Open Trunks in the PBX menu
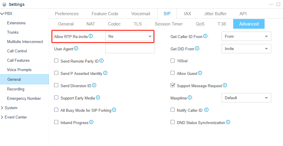The width and height of the screenshot is (283, 146). coord(13,32)
